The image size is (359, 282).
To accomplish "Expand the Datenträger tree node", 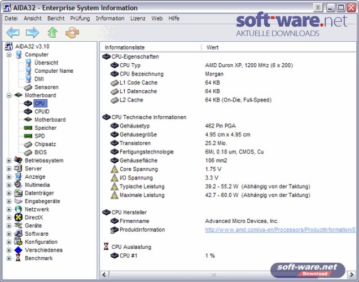I will (8, 193).
